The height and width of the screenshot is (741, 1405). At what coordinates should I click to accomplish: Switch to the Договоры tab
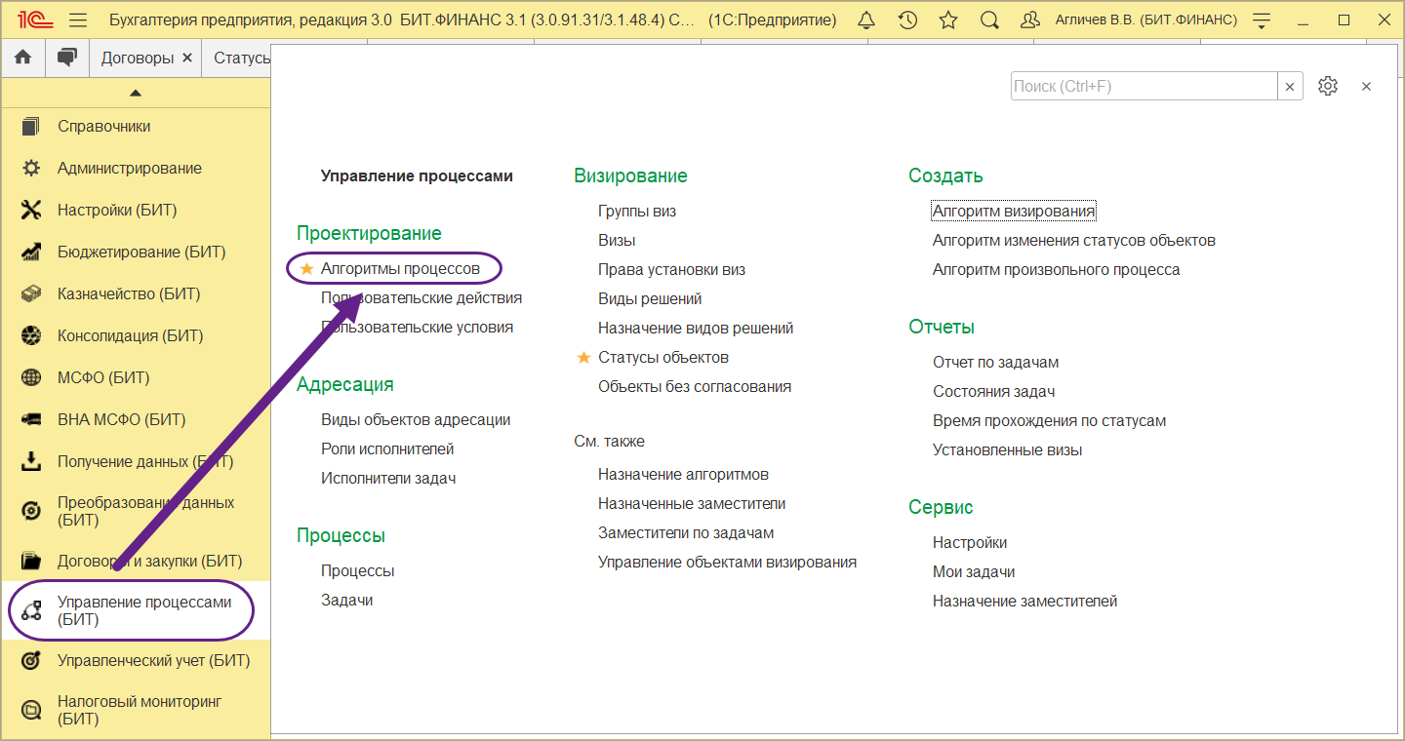[138, 58]
